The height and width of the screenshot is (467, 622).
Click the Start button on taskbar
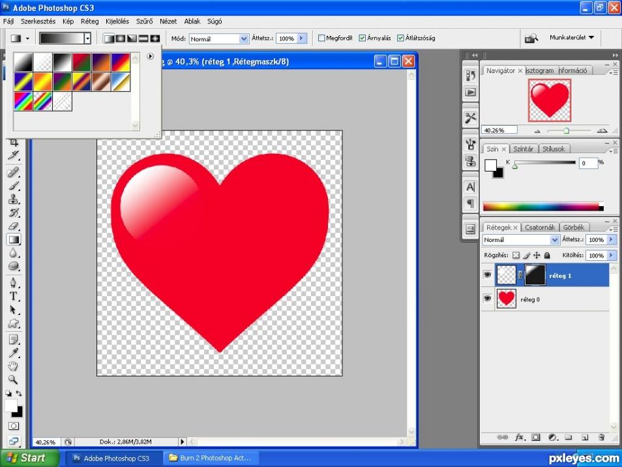(29, 458)
